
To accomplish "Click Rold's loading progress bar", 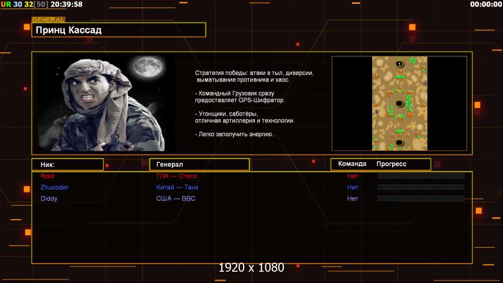I will [421, 175].
